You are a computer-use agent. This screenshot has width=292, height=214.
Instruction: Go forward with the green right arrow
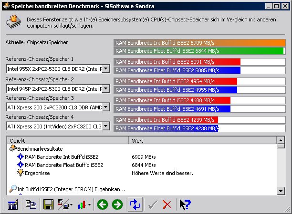point(117,204)
